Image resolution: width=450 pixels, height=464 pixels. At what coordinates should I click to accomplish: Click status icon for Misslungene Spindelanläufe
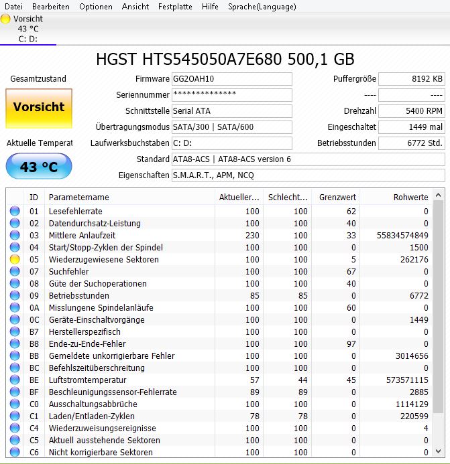(15, 307)
